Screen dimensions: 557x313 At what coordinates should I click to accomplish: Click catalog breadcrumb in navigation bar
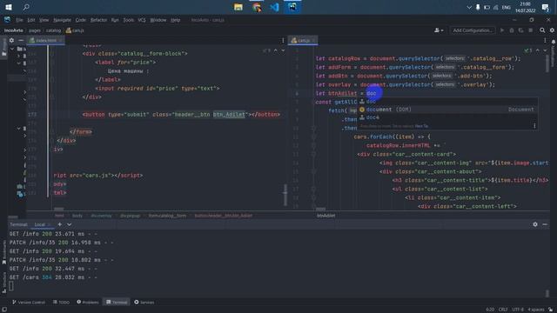[53, 30]
